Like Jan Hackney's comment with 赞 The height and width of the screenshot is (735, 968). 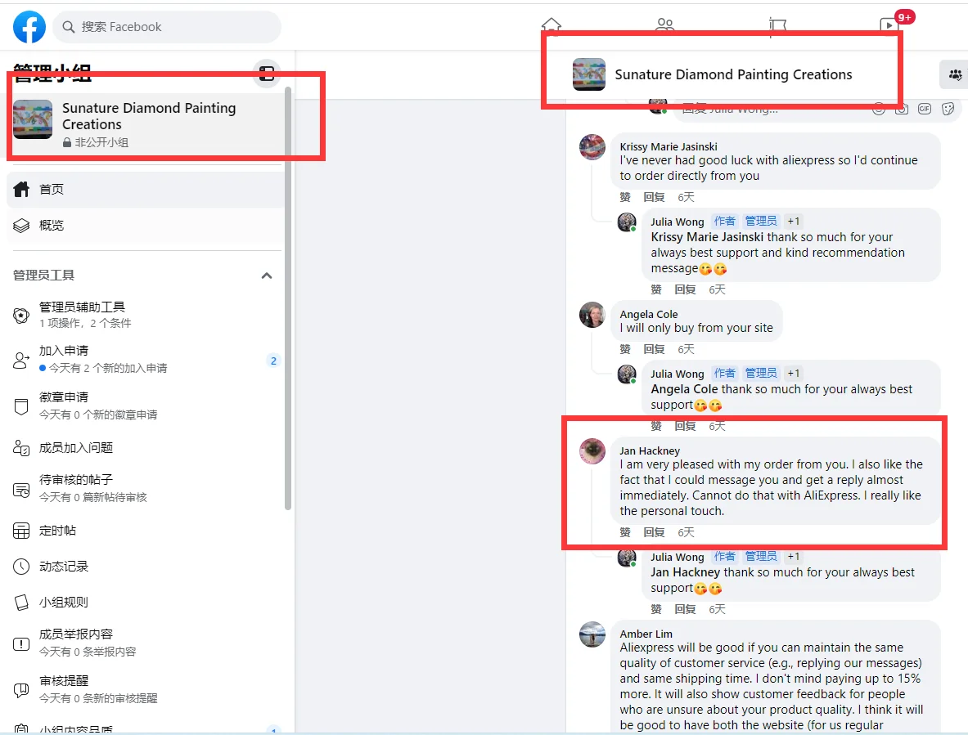pos(625,533)
